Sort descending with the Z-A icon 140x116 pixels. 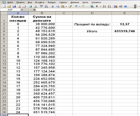[109, 7]
